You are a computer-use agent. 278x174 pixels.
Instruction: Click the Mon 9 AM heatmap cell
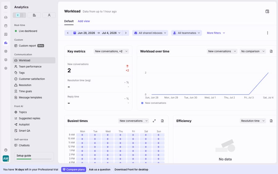pos(82,135)
